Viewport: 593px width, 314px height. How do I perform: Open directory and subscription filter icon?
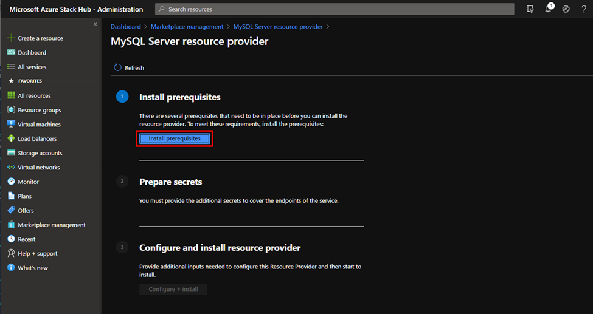[x=530, y=9]
